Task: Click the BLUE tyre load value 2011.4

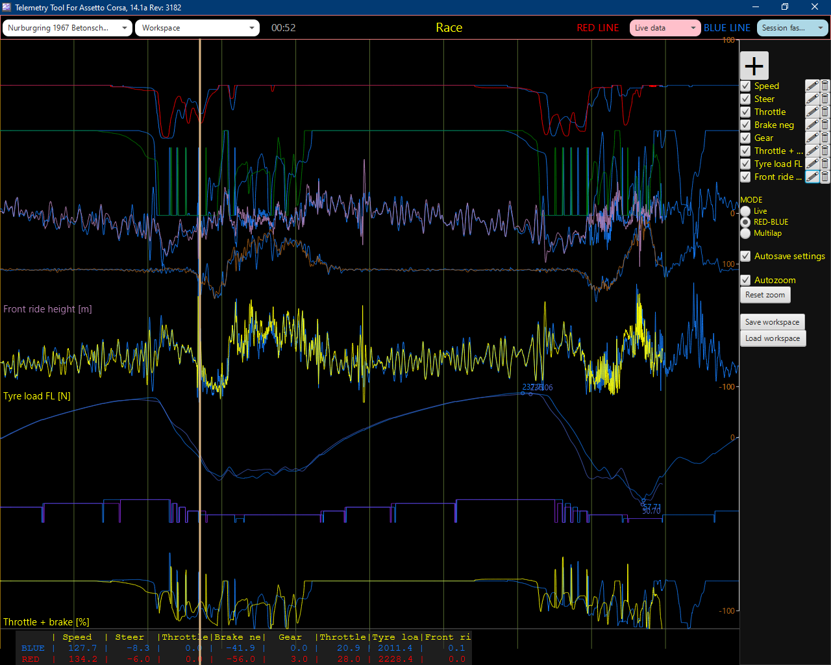Action: (395, 648)
